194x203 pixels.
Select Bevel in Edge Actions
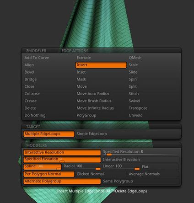point(29,72)
